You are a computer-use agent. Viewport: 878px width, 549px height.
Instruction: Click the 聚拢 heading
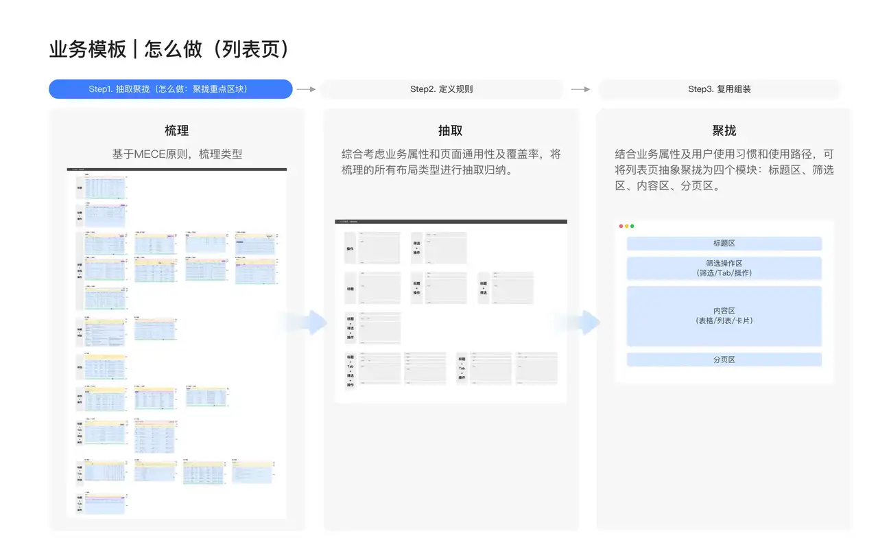click(x=724, y=130)
